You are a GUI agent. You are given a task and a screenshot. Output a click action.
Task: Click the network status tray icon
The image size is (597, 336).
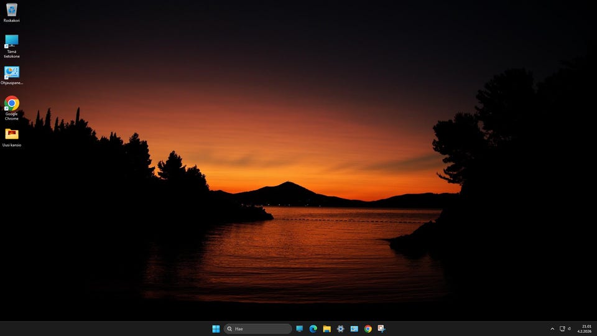[x=562, y=329]
